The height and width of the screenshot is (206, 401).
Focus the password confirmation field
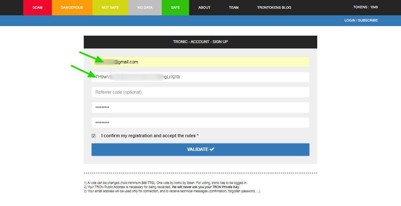click(x=200, y=123)
